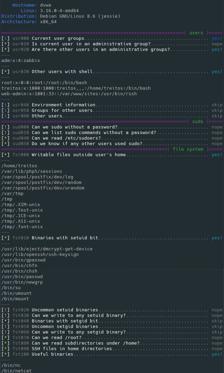Click the root:x:0:0 passwd entry
The width and height of the screenshot is (224, 373).
44,83
